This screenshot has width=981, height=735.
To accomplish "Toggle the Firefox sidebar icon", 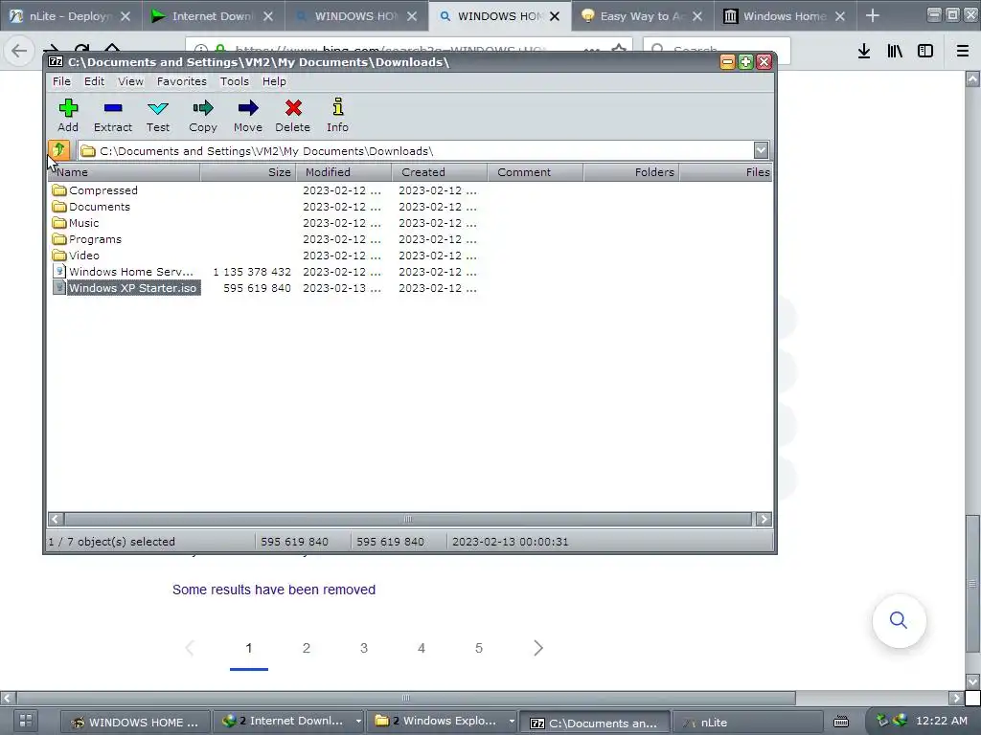I will (925, 52).
